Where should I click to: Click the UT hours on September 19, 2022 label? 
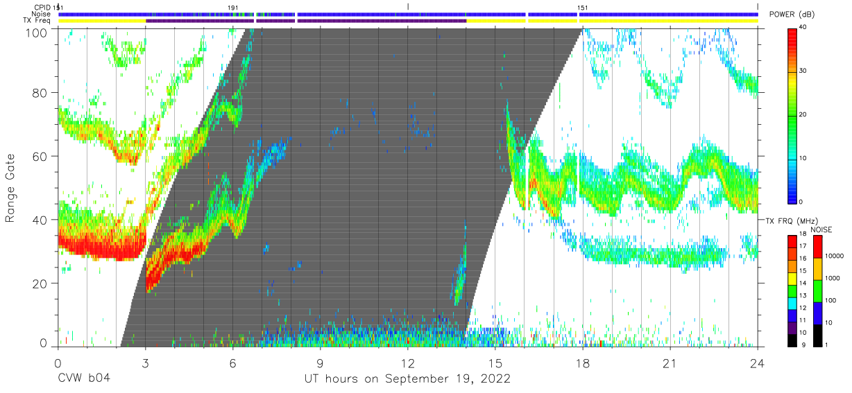point(407,379)
